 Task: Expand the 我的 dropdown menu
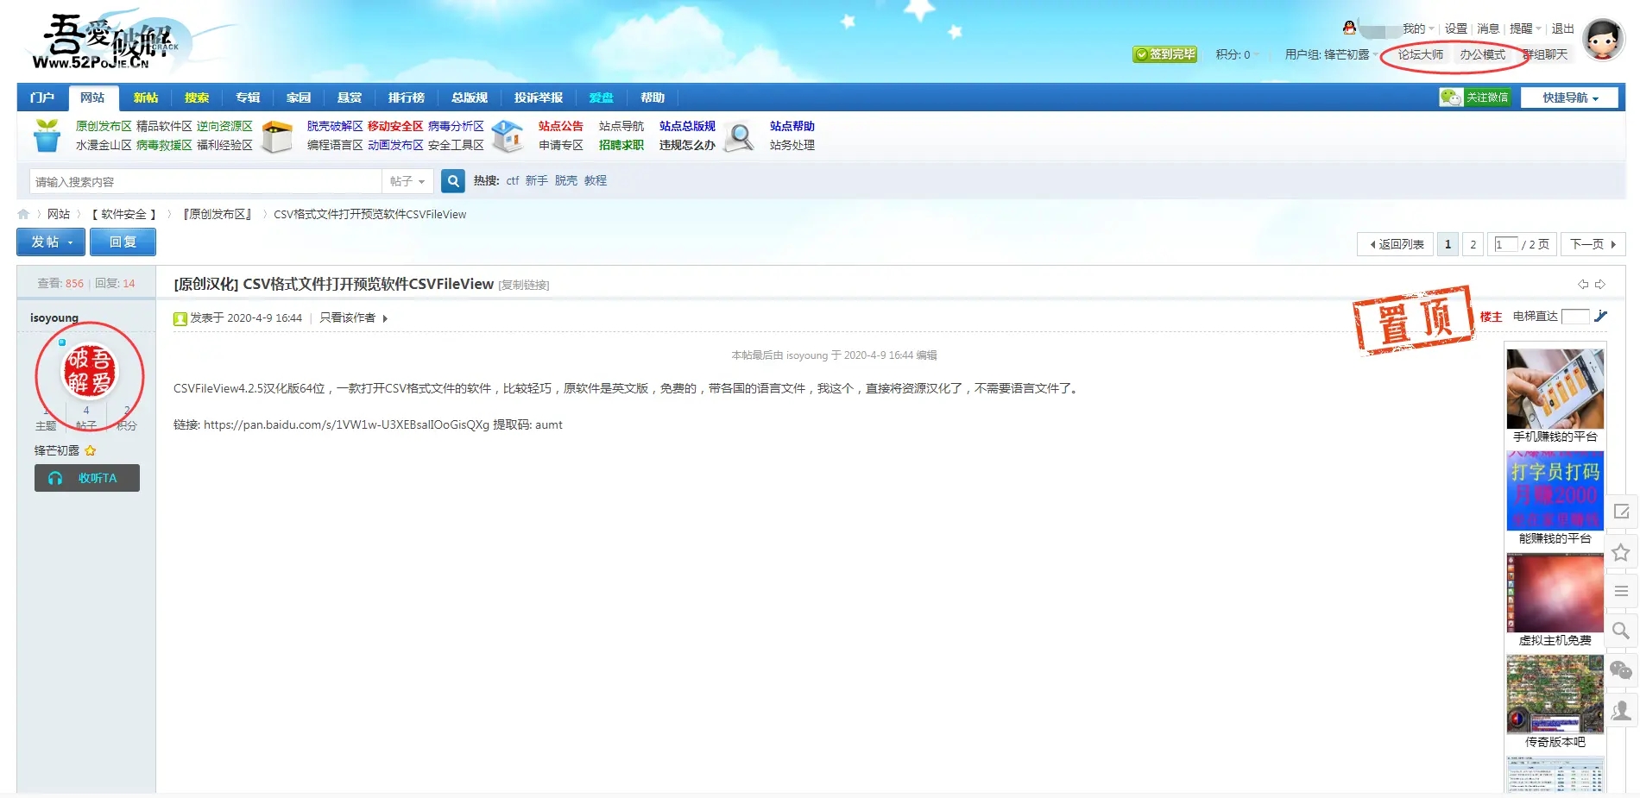[x=1417, y=28]
